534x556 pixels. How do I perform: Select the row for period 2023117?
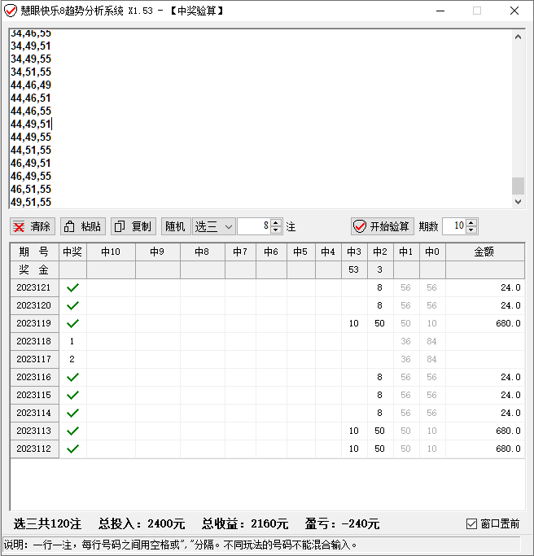(34, 359)
